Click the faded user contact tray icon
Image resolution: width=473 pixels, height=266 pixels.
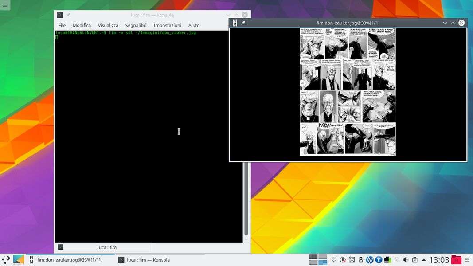point(397,260)
